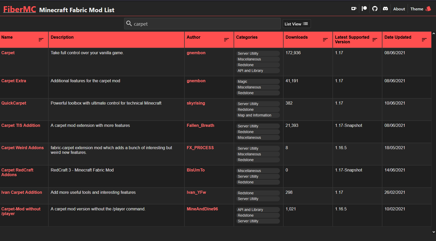This screenshot has width=436, height=241.
Task: Open the Carpet Extra mod link
Action: tap(14, 81)
